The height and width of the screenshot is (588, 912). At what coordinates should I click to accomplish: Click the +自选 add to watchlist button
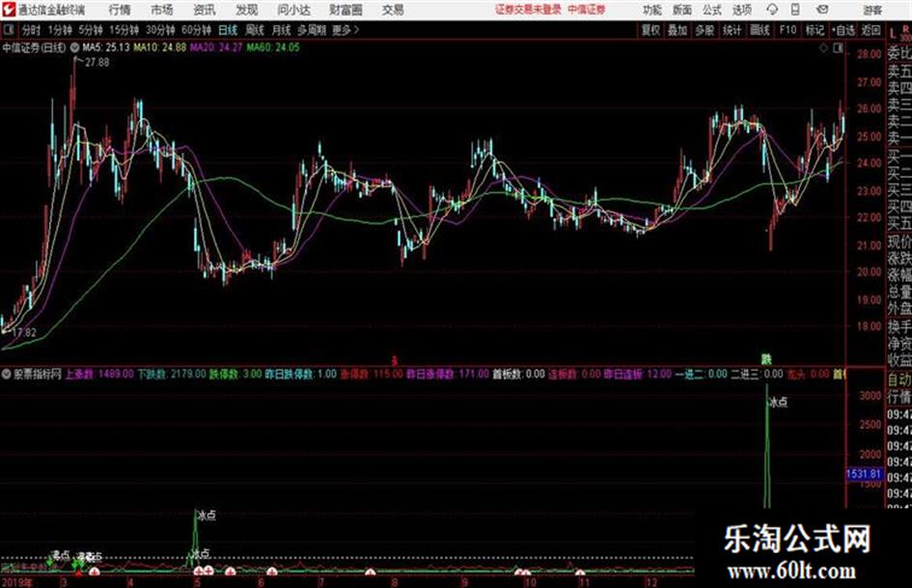coord(843,30)
